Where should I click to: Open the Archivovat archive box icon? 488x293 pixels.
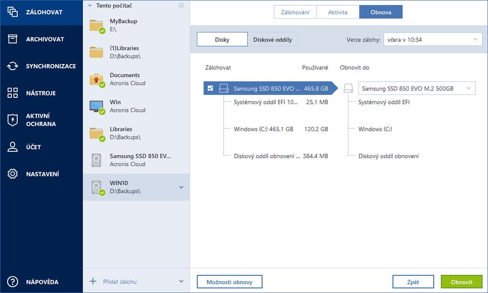point(12,39)
